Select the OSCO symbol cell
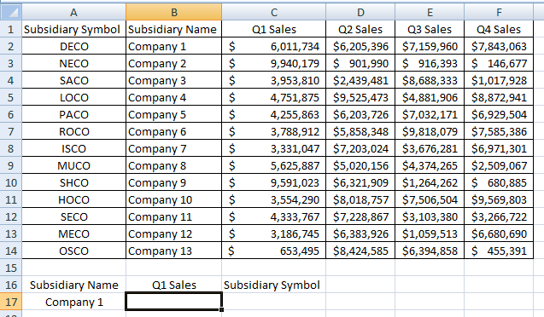The image size is (544, 317). [74, 251]
